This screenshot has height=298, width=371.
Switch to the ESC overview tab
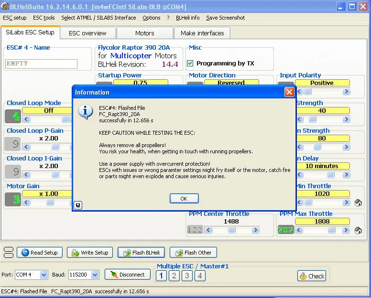pos(87,33)
